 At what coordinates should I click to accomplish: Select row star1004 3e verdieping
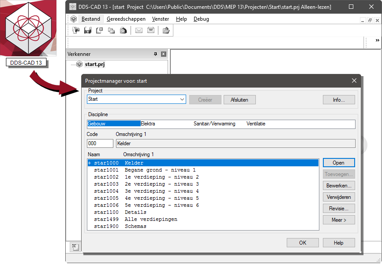tap(203, 191)
